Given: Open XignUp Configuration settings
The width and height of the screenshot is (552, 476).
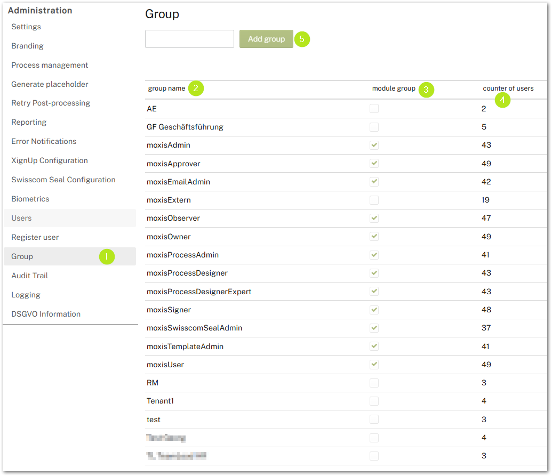Looking at the screenshot, I should click(x=50, y=160).
